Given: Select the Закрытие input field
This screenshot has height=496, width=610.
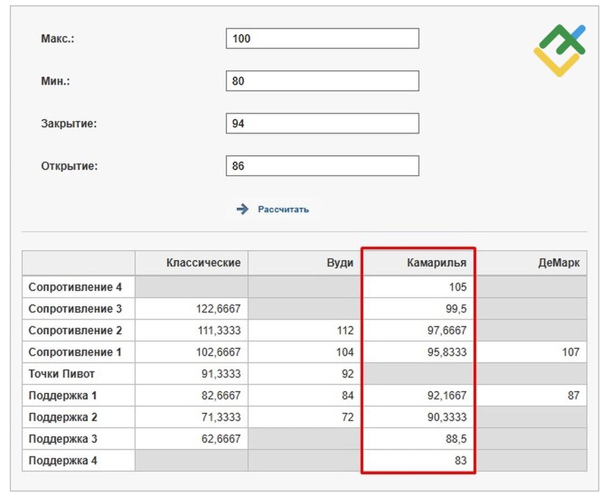Looking at the screenshot, I should point(323,123).
